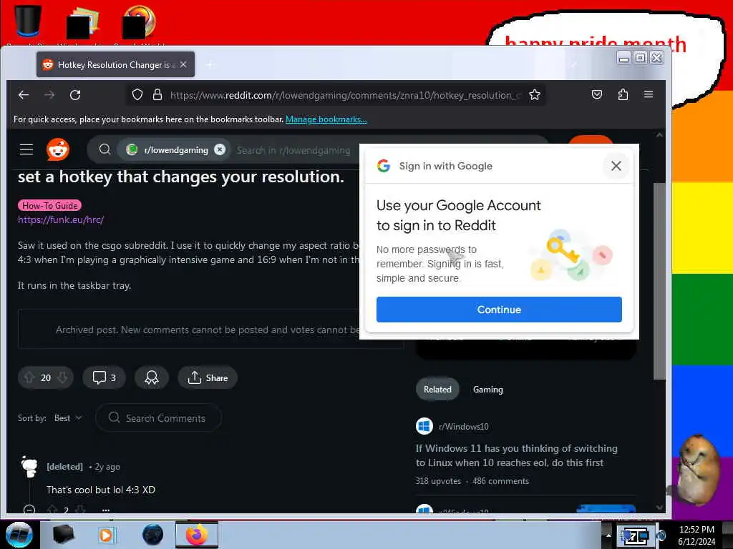
Task: Upvote the post with 20 points
Action: (29, 377)
